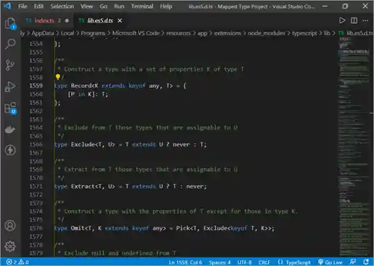374x266 pixels.
Task: Open the Accounts menu icon
Action: pyautogui.click(x=10, y=226)
